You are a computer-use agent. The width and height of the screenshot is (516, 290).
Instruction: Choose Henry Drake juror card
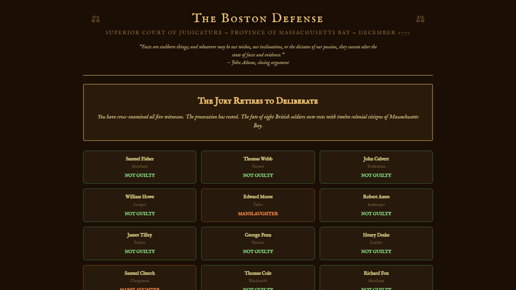click(376, 243)
